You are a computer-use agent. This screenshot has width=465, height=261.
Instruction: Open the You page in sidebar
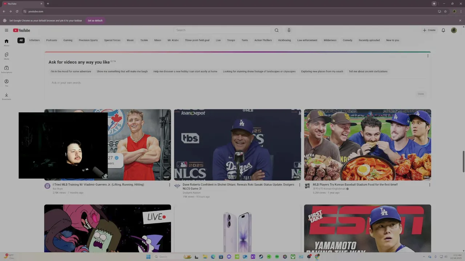point(6,83)
